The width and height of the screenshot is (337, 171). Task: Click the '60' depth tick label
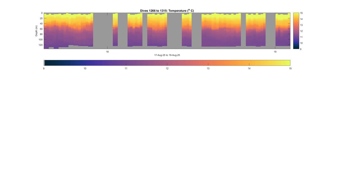[41, 29]
